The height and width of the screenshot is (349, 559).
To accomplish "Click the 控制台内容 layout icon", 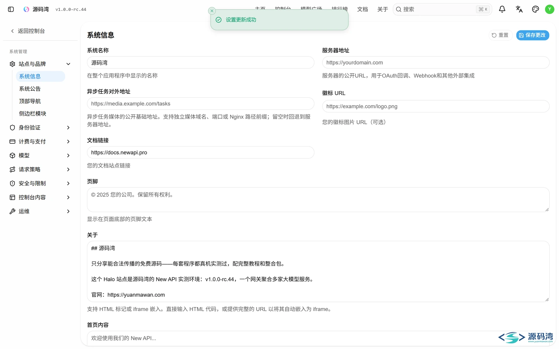I will coord(13,197).
